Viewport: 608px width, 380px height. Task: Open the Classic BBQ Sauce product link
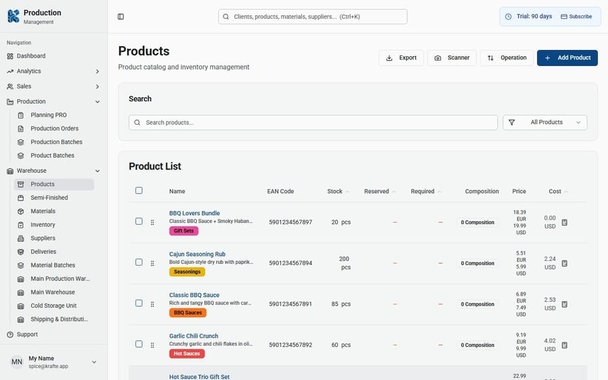(x=194, y=295)
